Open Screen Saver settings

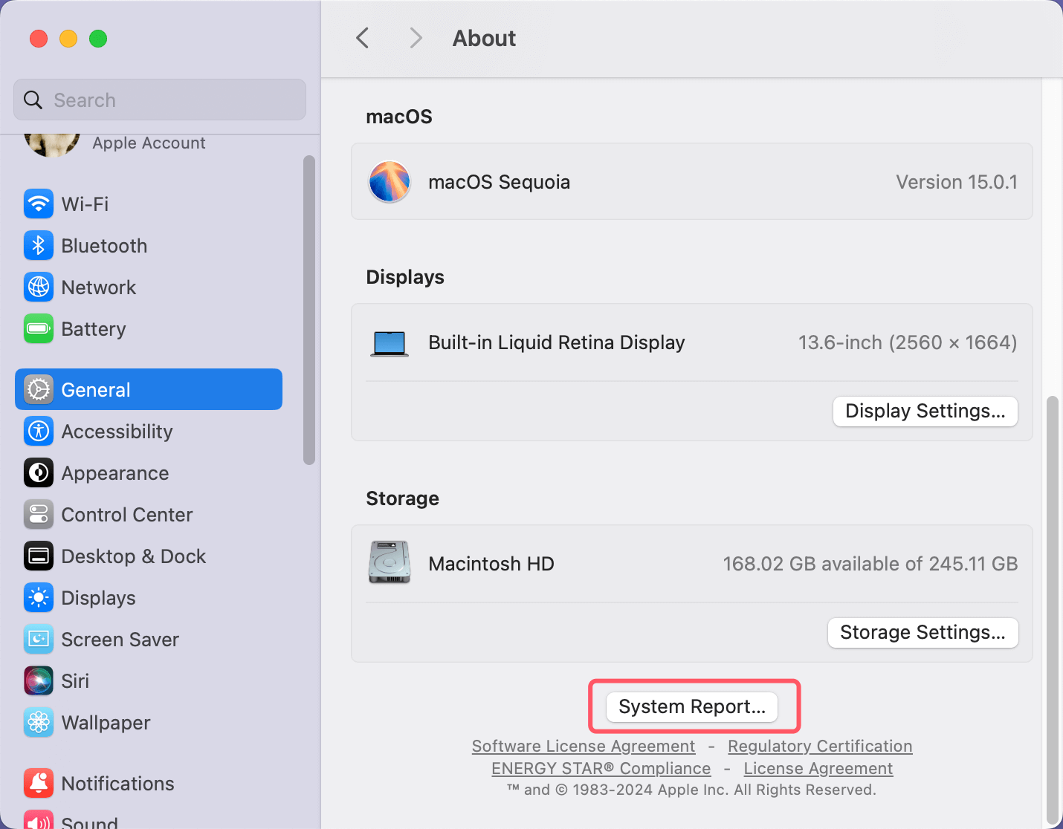click(120, 640)
